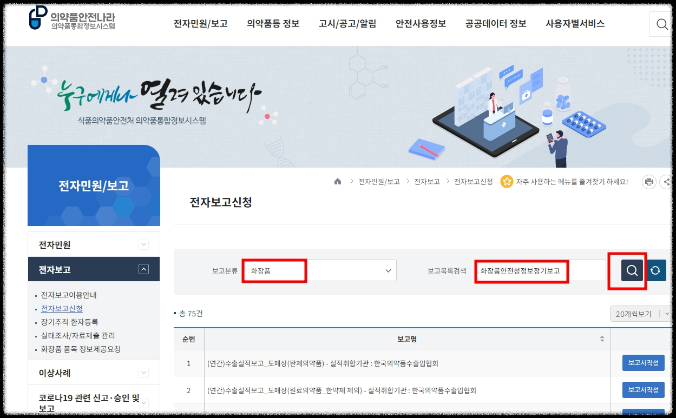
Task: Click 보고서작성 on row 1
Action: coord(642,363)
